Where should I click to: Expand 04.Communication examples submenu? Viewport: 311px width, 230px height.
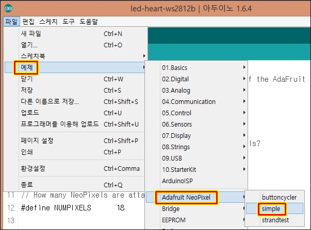(x=197, y=101)
